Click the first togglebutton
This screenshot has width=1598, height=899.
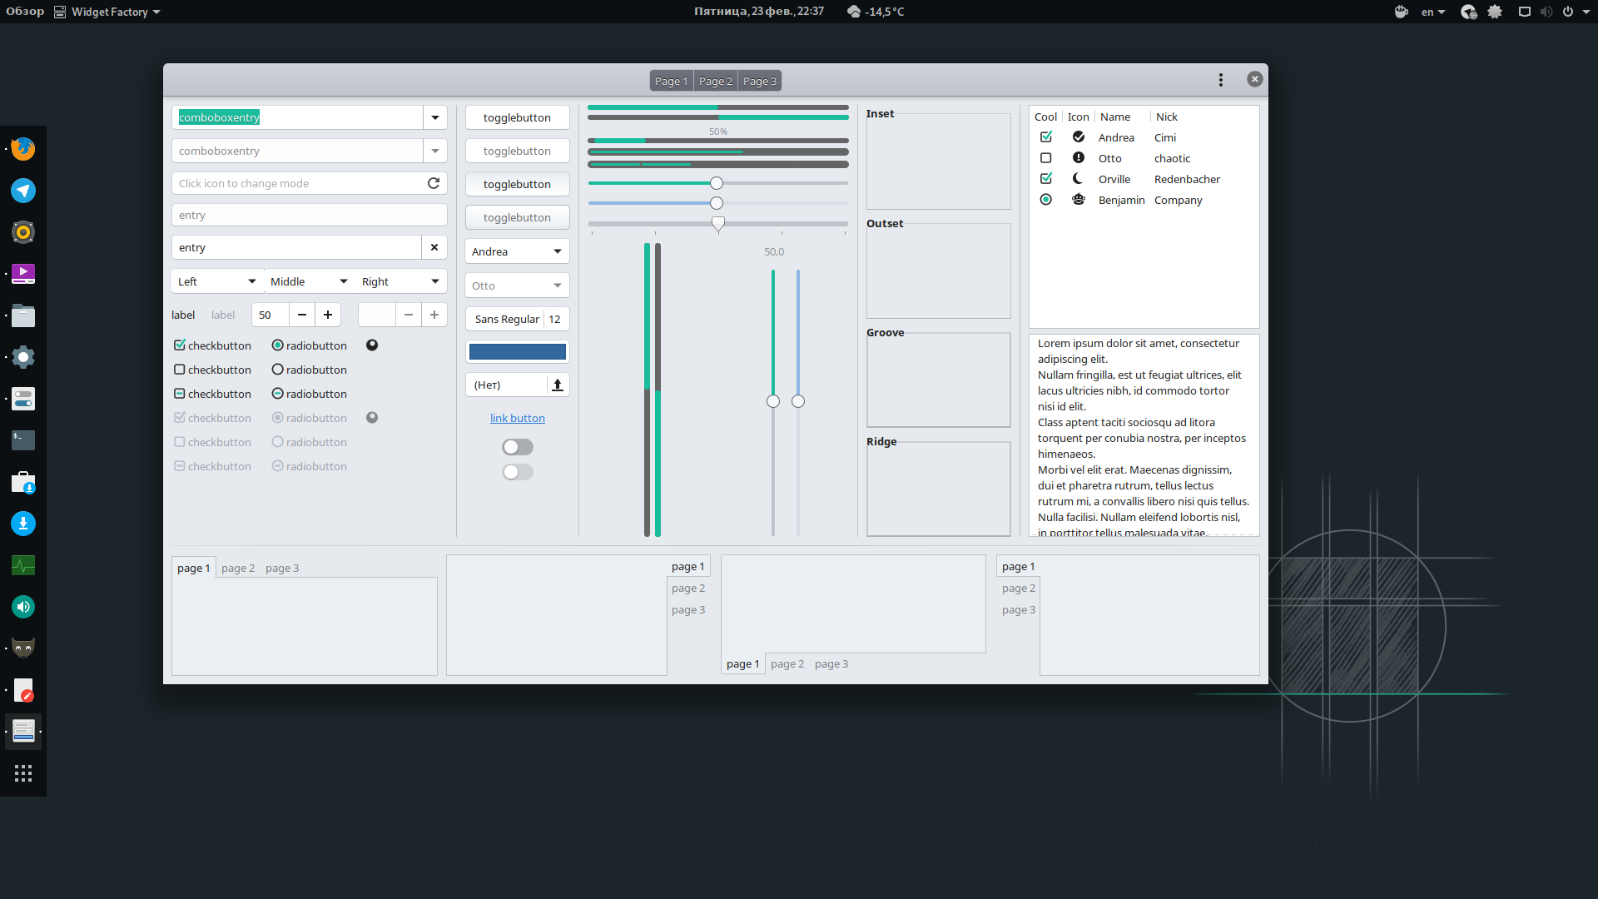coord(517,117)
